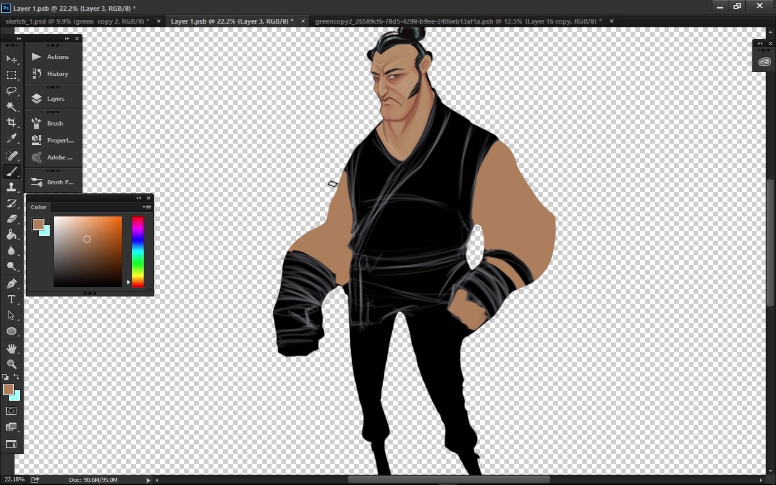The image size is (776, 485).
Task: Select the Magic Wand tool
Action: [x=12, y=107]
